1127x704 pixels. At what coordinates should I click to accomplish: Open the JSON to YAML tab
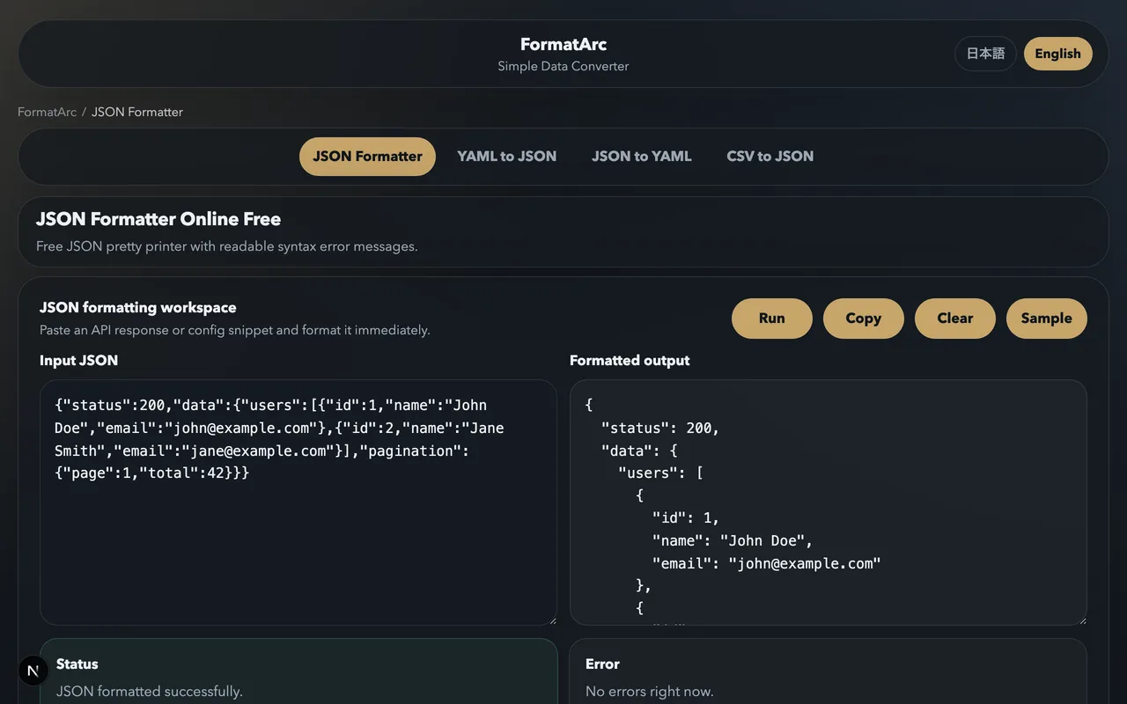tap(641, 157)
